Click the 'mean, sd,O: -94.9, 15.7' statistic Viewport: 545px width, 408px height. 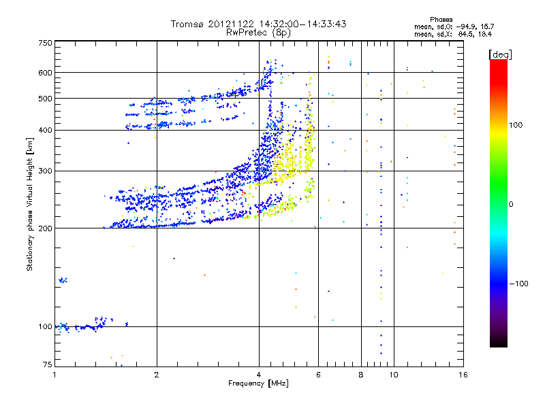tap(454, 27)
